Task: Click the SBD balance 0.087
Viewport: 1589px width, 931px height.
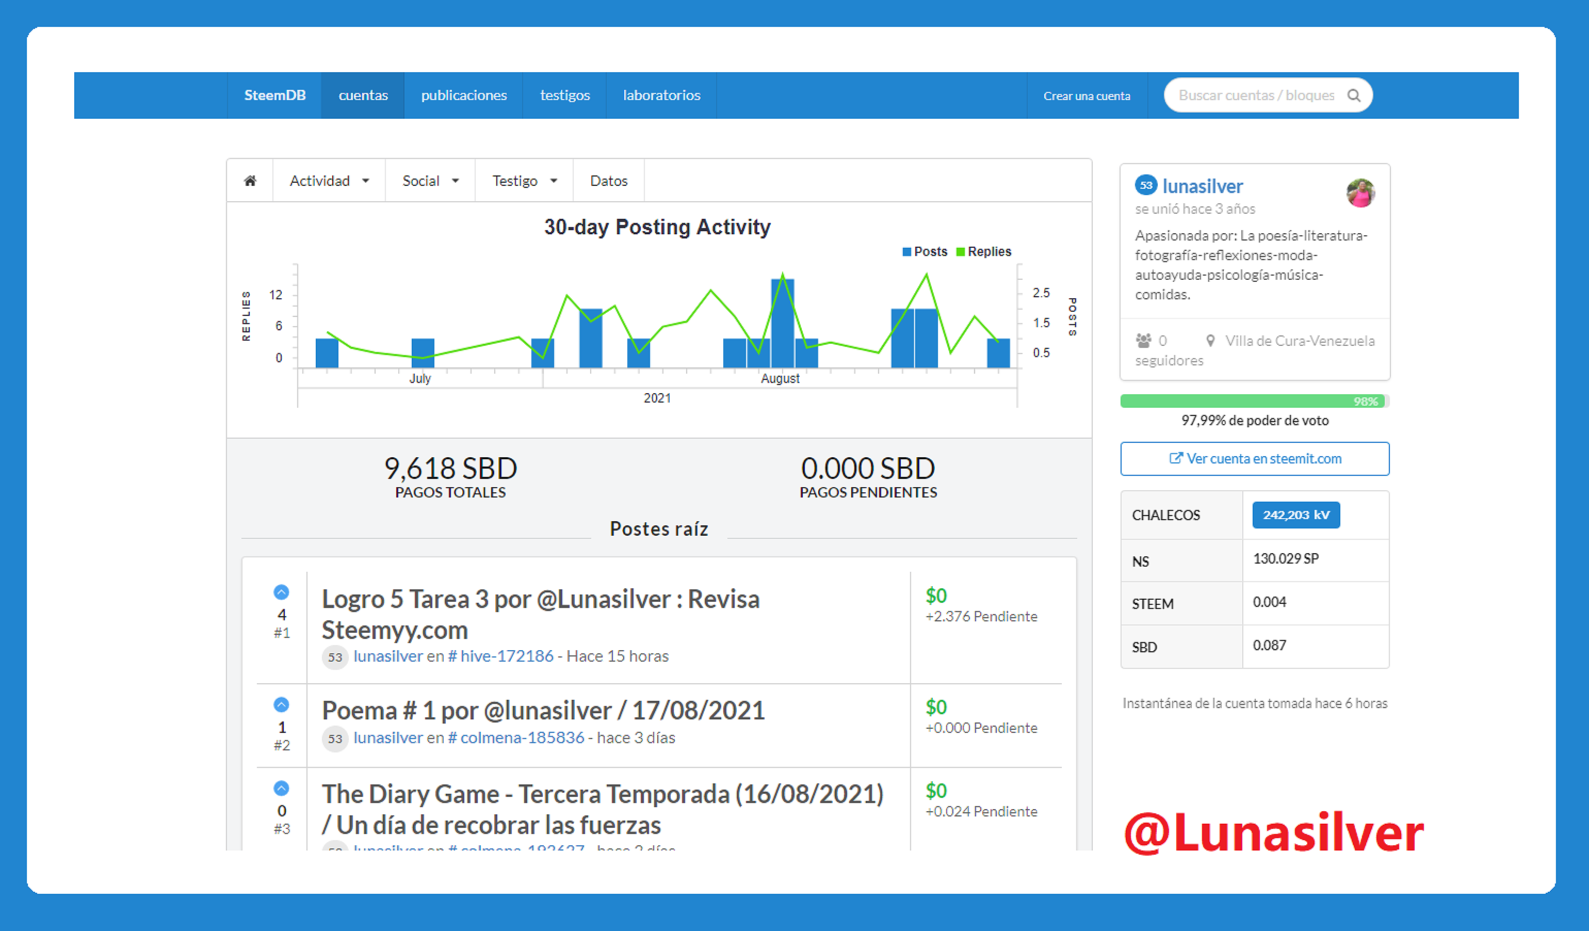Action: 1269,646
